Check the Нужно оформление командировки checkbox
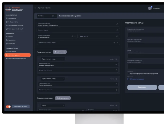Image resolution: width=164 pixels, height=124 pixels. pos(128,74)
